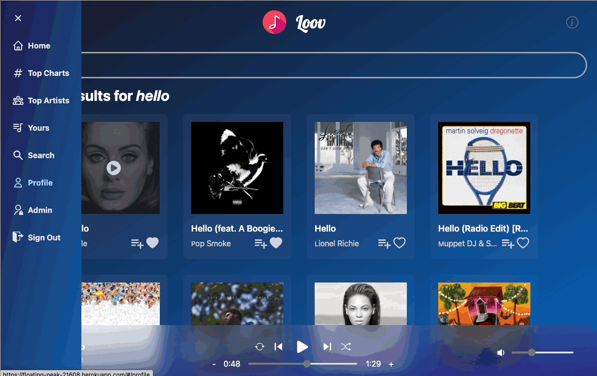597x376 pixels.
Task: Click the Hello (feat. A Boogie... title
Action: pyautogui.click(x=237, y=229)
